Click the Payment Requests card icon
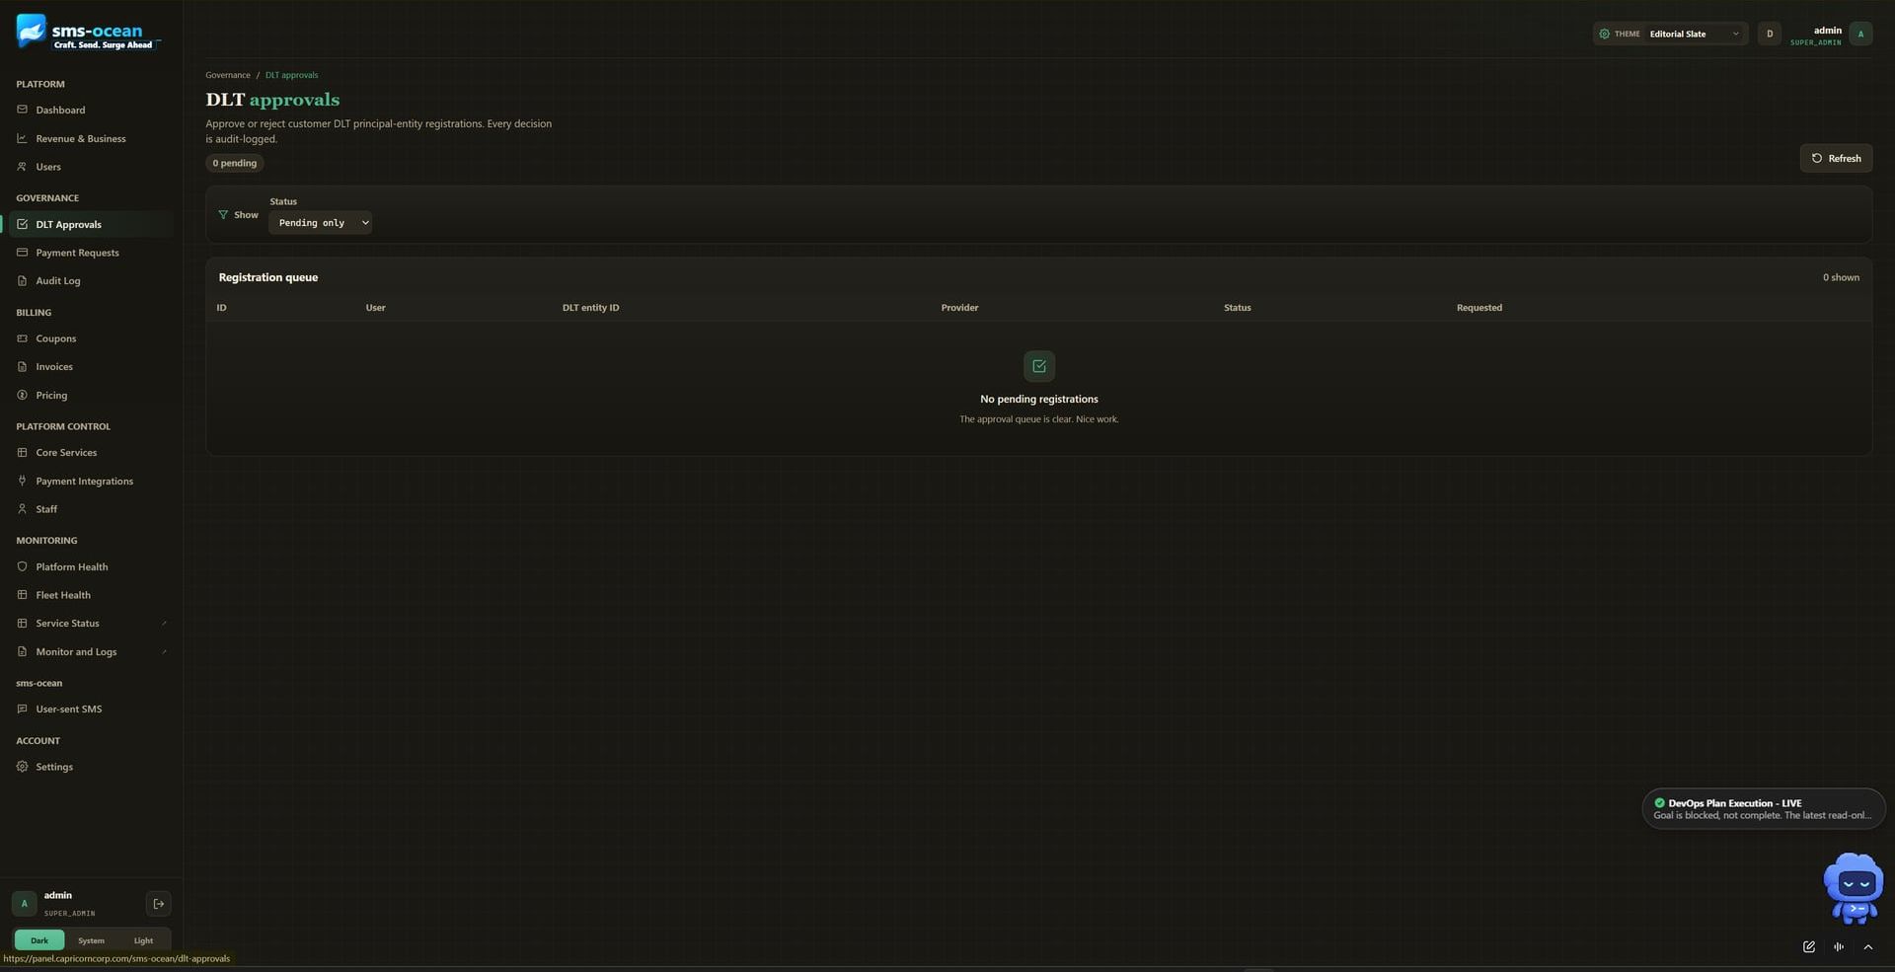The width and height of the screenshot is (1895, 972). click(x=22, y=253)
